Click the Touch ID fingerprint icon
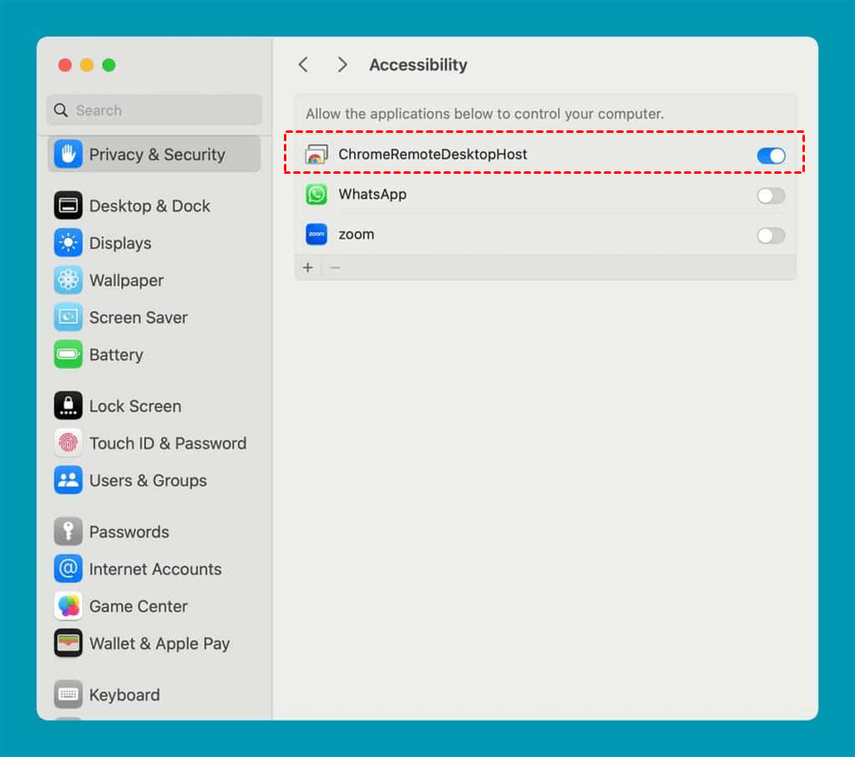The width and height of the screenshot is (855, 757). pos(68,443)
